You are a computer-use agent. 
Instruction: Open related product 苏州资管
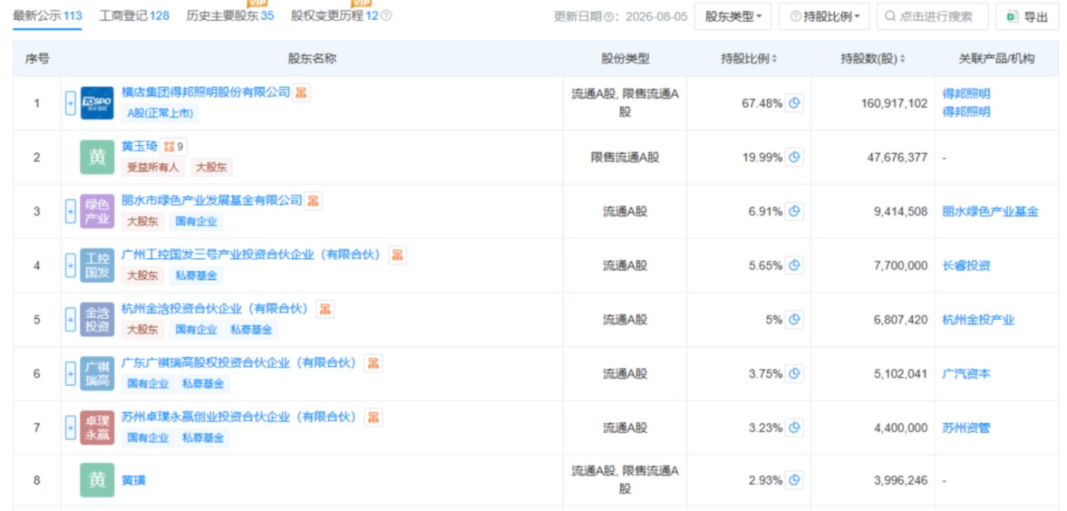point(966,427)
